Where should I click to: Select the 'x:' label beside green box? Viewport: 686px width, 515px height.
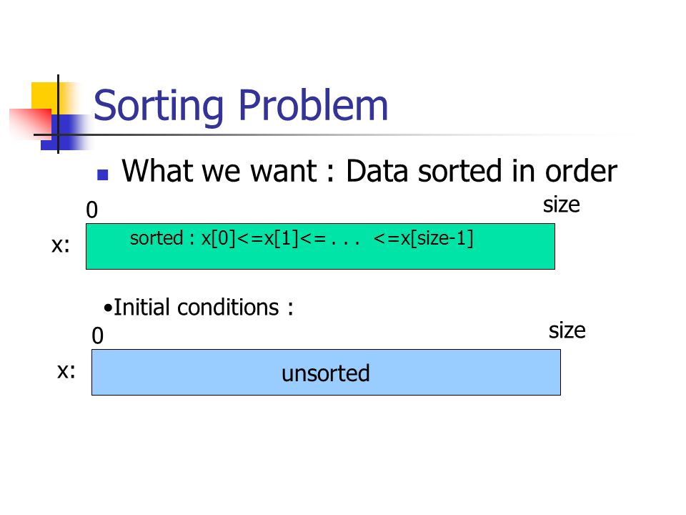[60, 245]
